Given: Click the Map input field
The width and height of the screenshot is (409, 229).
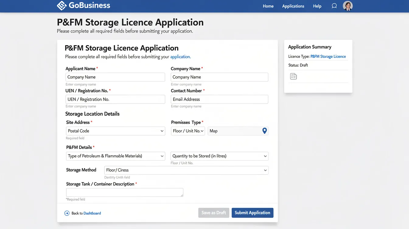Looking at the screenshot, I should pos(238,131).
